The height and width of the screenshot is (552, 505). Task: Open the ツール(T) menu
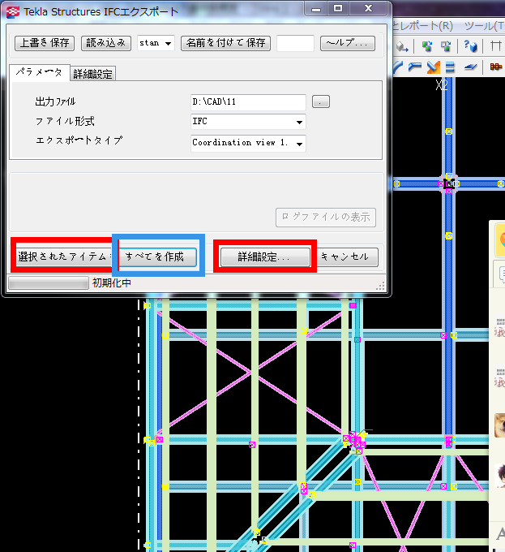coord(483,25)
